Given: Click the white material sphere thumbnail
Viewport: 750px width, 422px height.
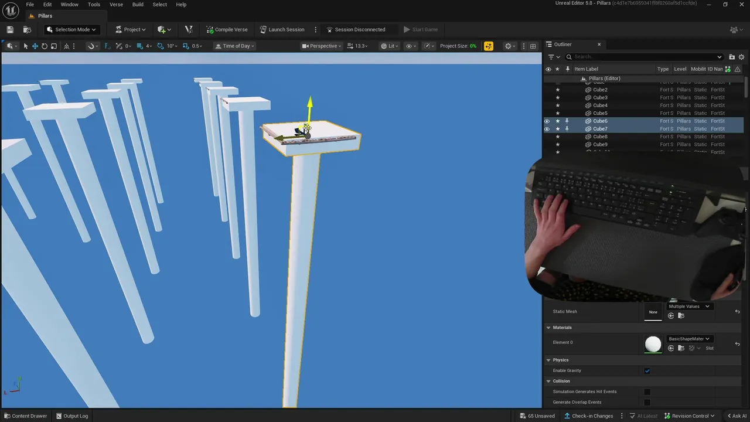Looking at the screenshot, I should click(x=653, y=344).
